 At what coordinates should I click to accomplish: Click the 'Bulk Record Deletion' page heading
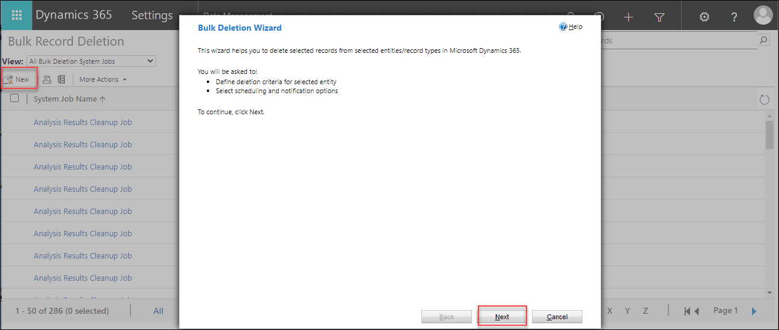coord(66,41)
